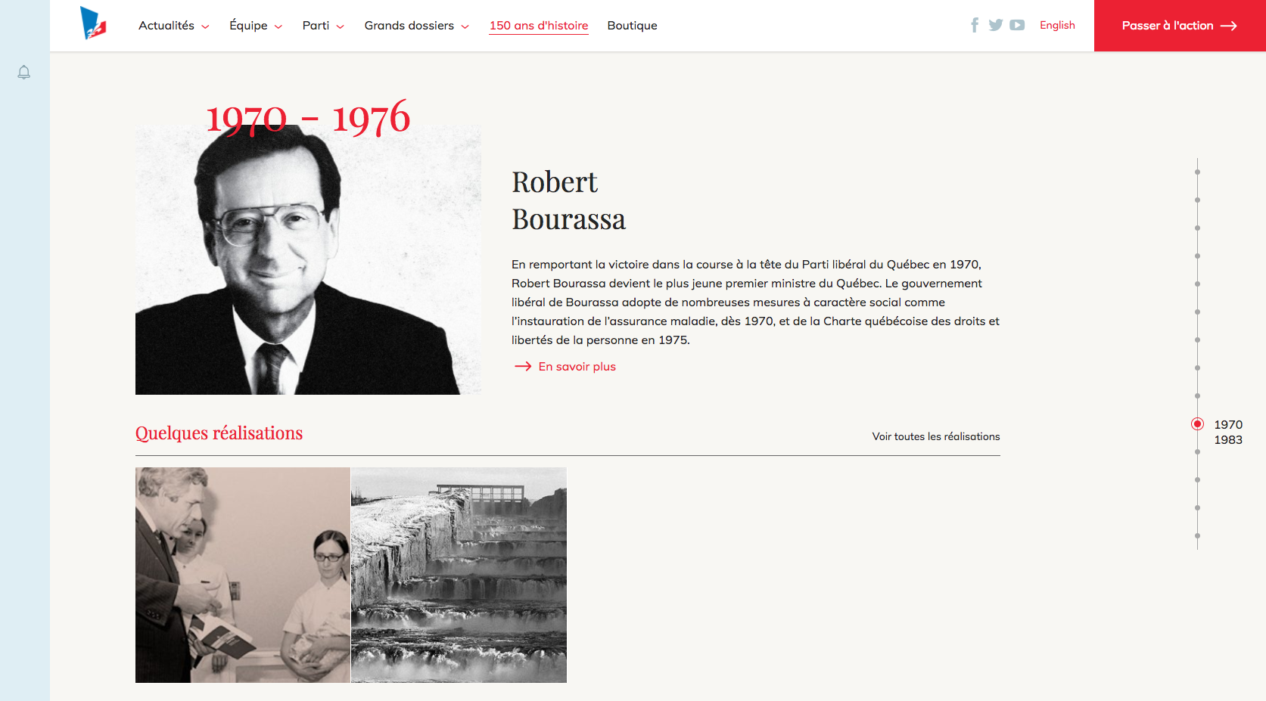Open the YouTube icon link
This screenshot has height=701, width=1266.
pos(1017,25)
